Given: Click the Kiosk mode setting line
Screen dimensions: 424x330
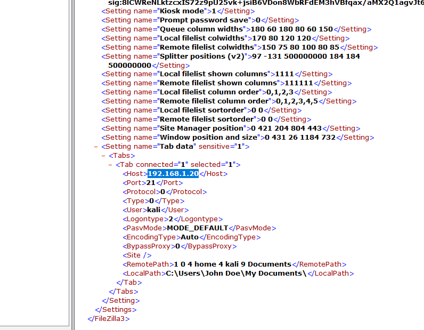Looking at the screenshot, I should [x=178, y=11].
